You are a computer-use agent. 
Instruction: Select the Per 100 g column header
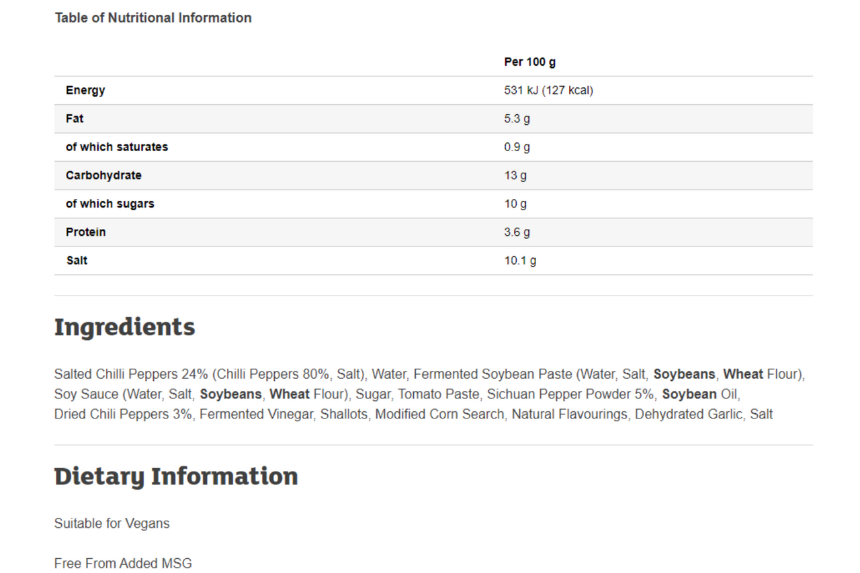coord(529,62)
